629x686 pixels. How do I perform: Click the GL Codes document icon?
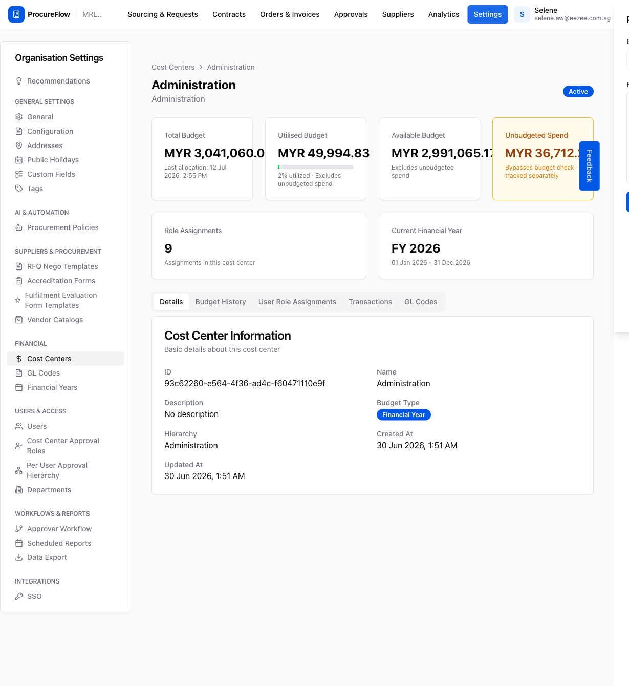coord(19,373)
